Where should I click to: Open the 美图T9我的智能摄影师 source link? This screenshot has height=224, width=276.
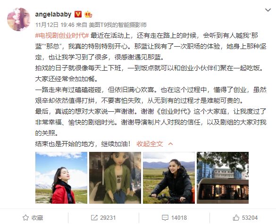[117, 25]
